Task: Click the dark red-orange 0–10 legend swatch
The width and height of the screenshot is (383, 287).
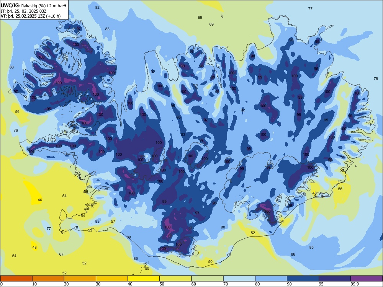Action: click(x=16, y=279)
